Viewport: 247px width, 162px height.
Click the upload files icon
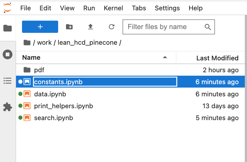[x=91, y=27]
